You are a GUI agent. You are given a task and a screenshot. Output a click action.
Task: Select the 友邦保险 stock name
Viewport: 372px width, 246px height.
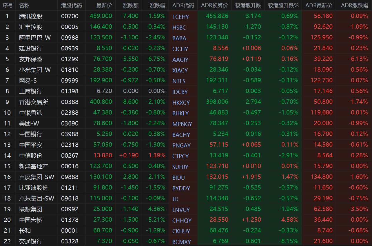(x=31, y=59)
